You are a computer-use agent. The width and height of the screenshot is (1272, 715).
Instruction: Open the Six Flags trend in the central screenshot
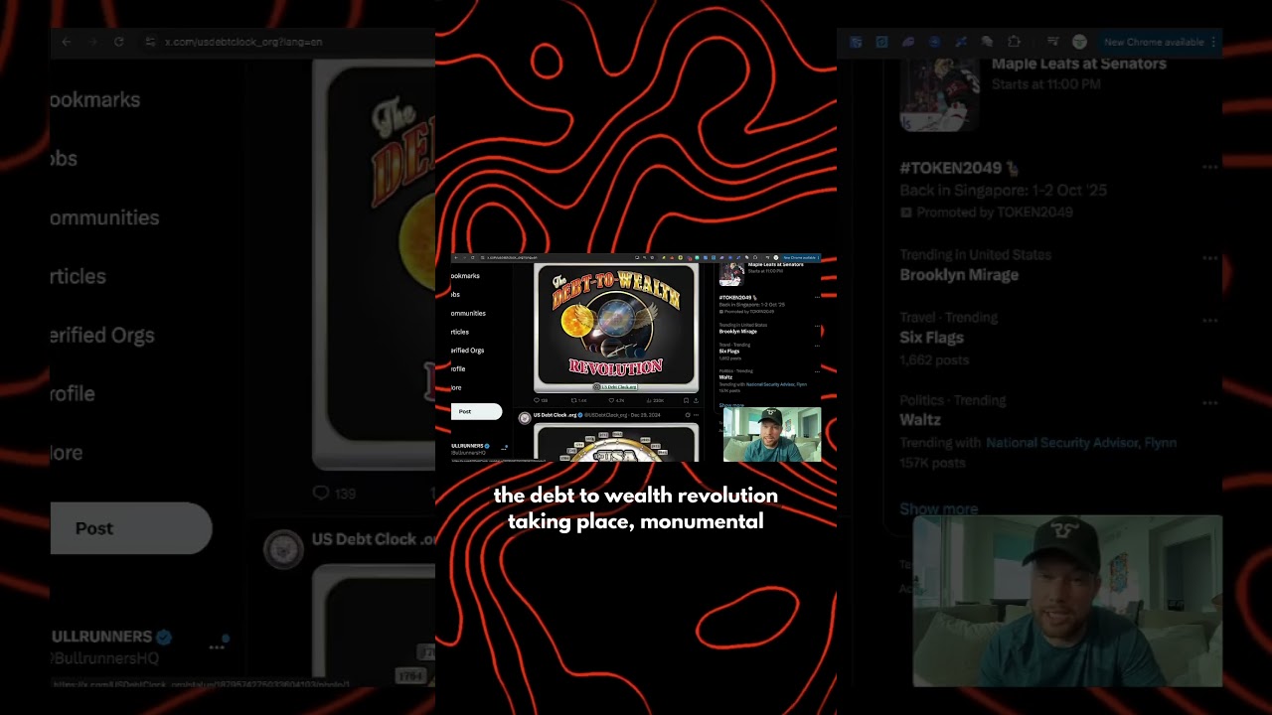pos(765,351)
